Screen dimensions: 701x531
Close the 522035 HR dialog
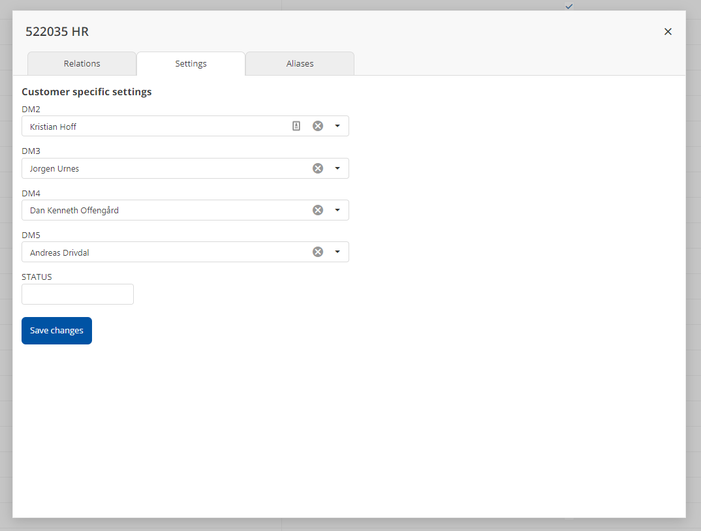(668, 31)
